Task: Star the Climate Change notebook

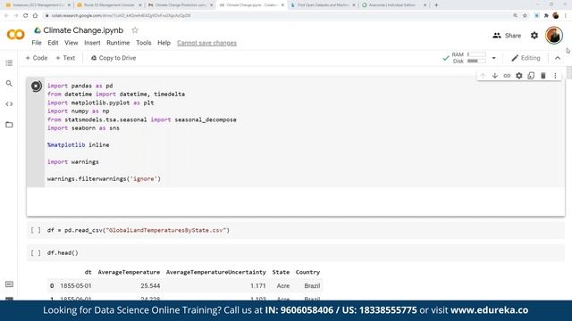Action: click(135, 30)
